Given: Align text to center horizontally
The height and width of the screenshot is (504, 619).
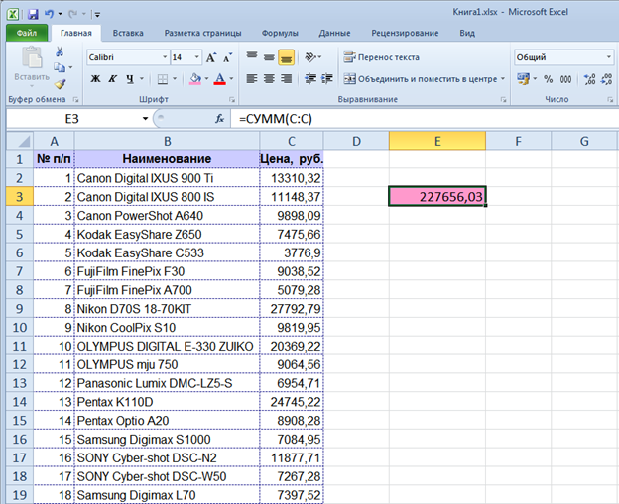Looking at the screenshot, I should (269, 78).
